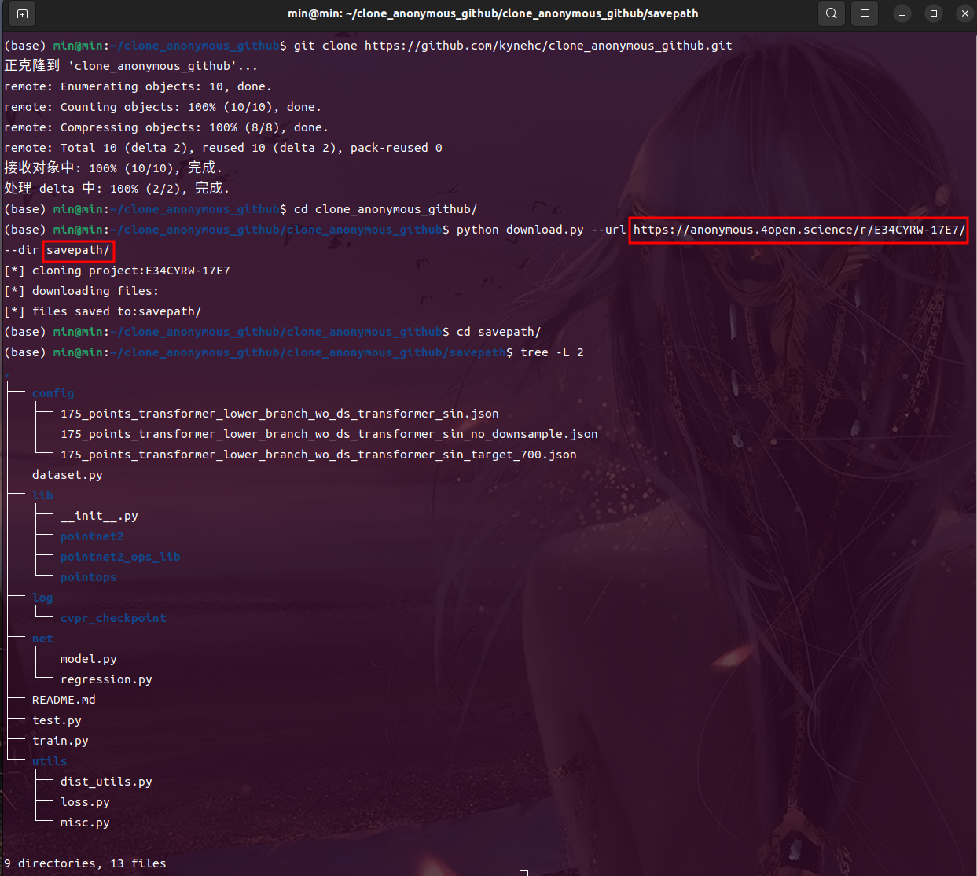Select the config directory in tree output
Screen dimensions: 977x876
click(x=53, y=392)
